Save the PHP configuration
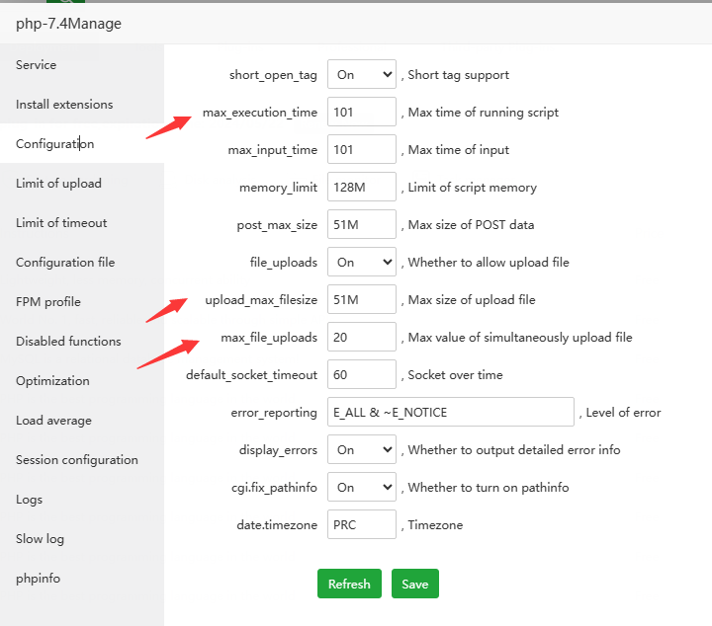 415,584
